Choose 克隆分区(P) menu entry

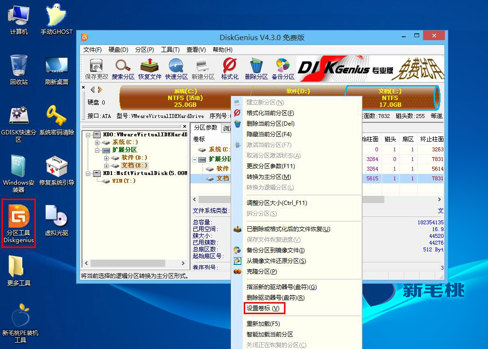[x=296, y=271]
